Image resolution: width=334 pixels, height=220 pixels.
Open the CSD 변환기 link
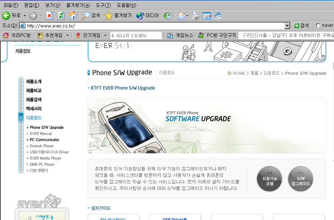tap(39, 170)
